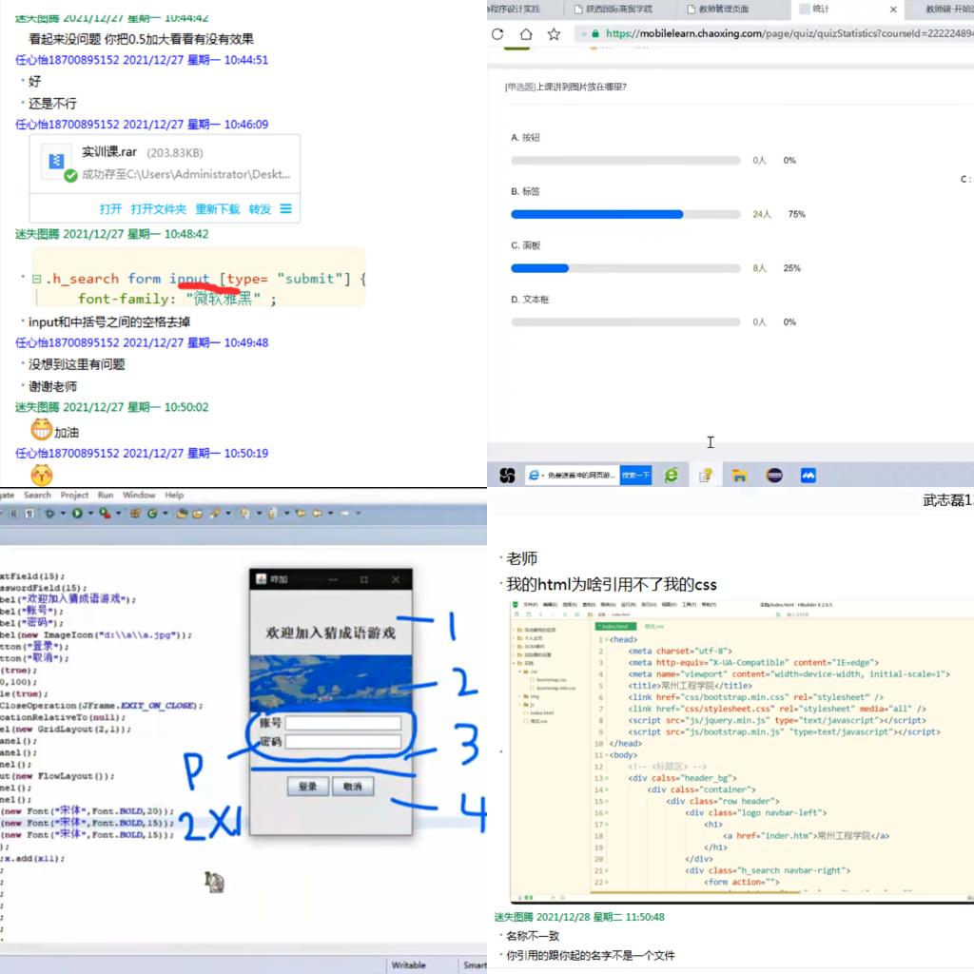Click the Run External Tools icon with red toolbox

click(105, 513)
